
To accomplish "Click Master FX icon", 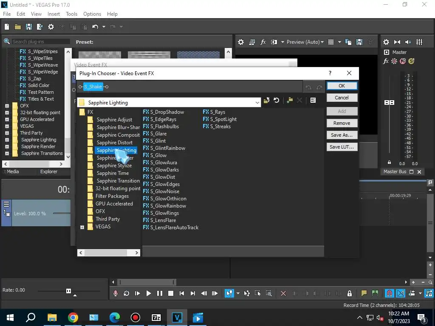I will click(386, 61).
